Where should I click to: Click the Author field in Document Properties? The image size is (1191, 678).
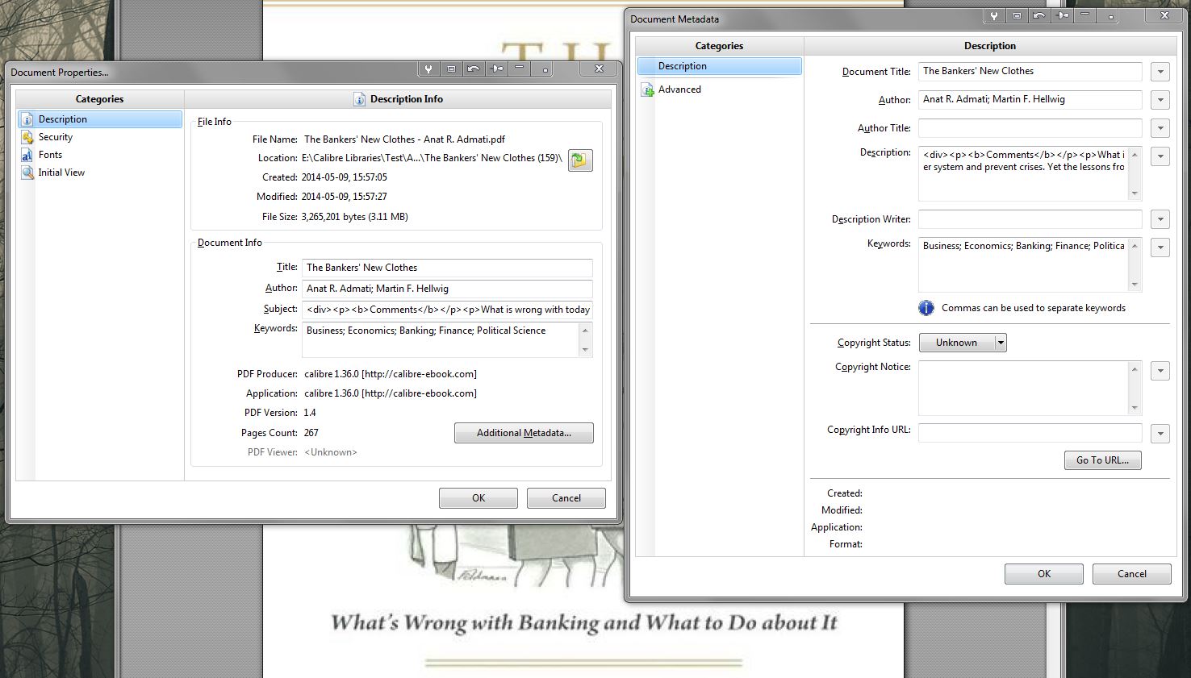point(447,289)
